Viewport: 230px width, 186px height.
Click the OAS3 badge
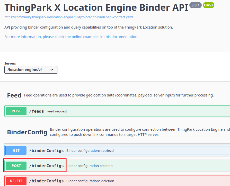(209, 5)
